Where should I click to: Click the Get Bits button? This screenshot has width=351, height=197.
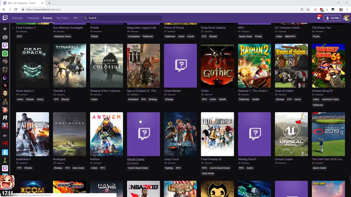coord(332,18)
